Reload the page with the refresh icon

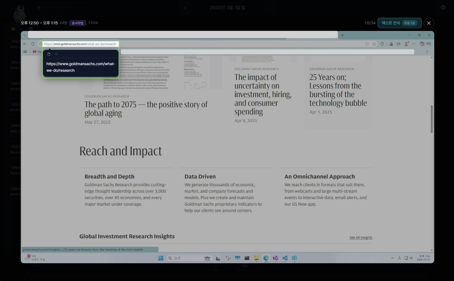coord(33,44)
